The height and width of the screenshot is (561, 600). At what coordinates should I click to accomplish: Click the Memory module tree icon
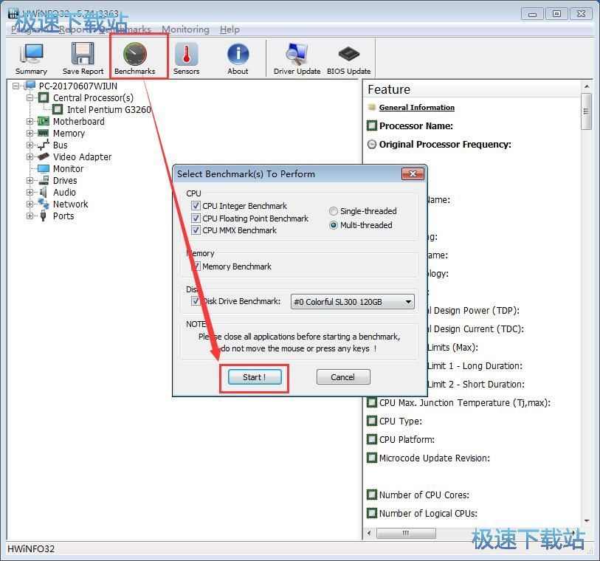tap(44, 133)
